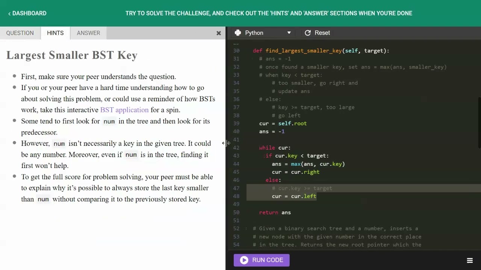Click the circular reset arrow icon
The height and width of the screenshot is (270, 481).
coord(307,33)
